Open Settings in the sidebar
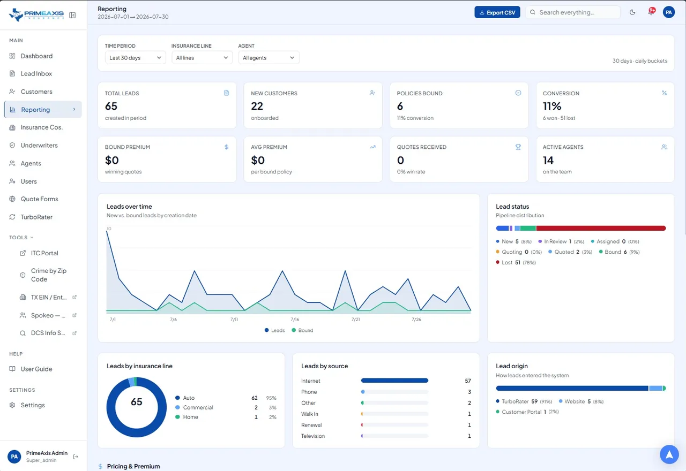Image resolution: width=686 pixels, height=471 pixels. tap(43, 405)
